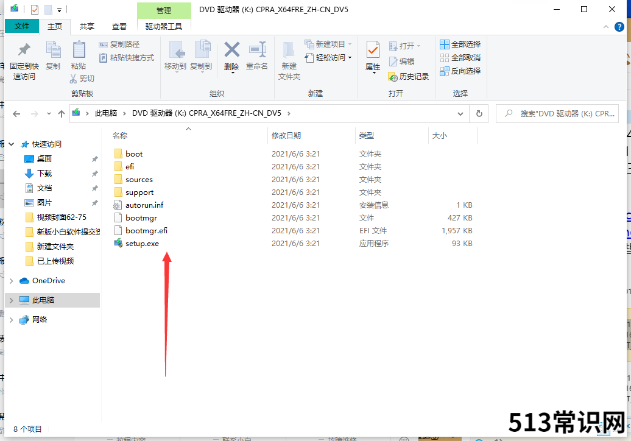Open 桌面 in Quick access
631x441 pixels.
click(x=44, y=159)
